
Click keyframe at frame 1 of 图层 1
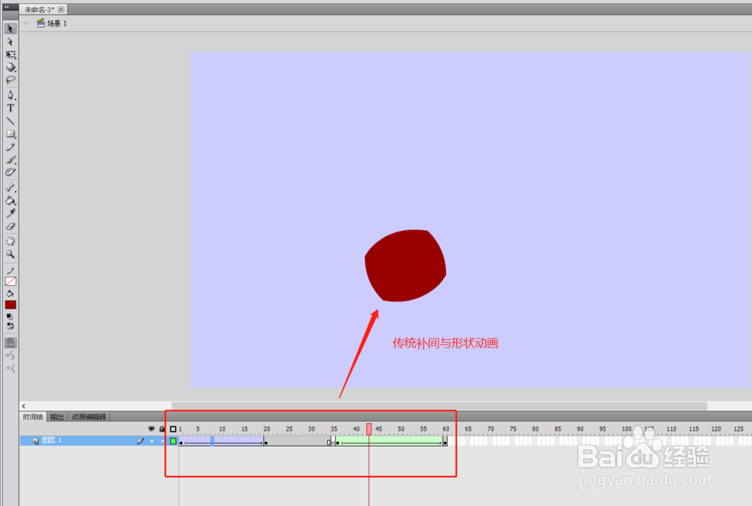(x=180, y=441)
